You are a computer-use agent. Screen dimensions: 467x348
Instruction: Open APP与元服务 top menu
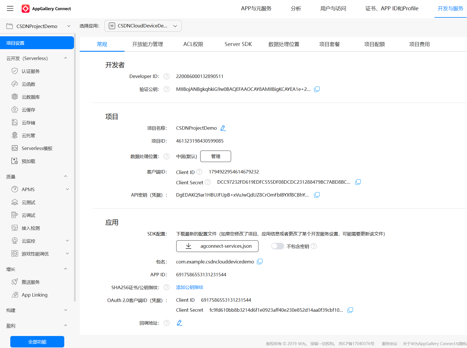256,9
